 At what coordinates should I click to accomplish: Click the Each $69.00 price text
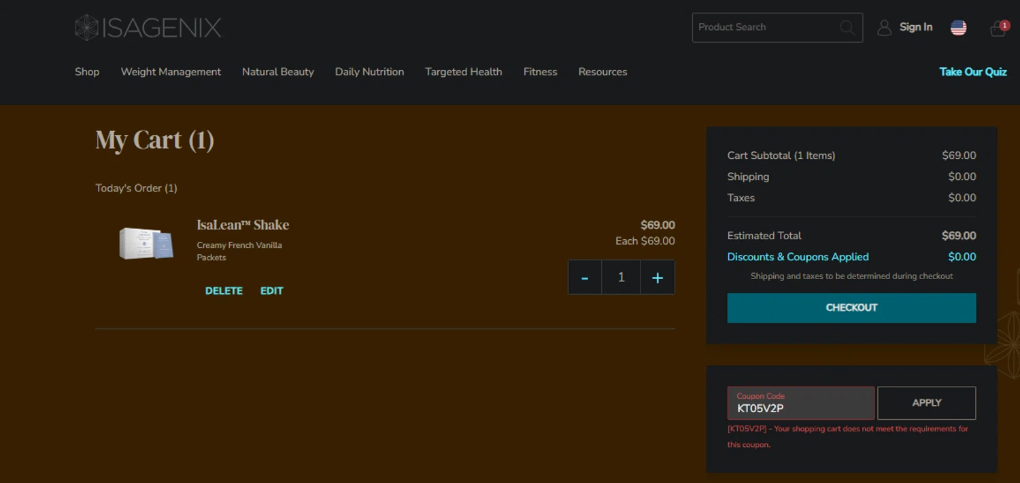[645, 241]
